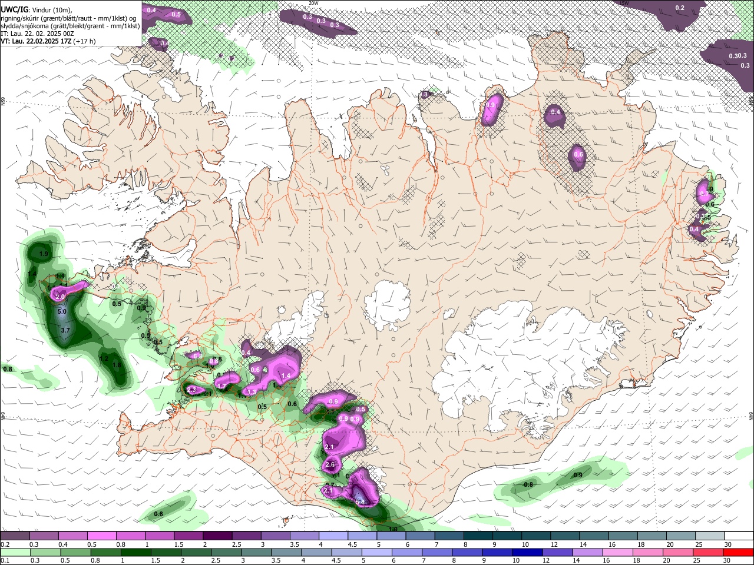Click the 1.4 value in the central pink snow area
The height and width of the screenshot is (565, 754).
(287, 375)
